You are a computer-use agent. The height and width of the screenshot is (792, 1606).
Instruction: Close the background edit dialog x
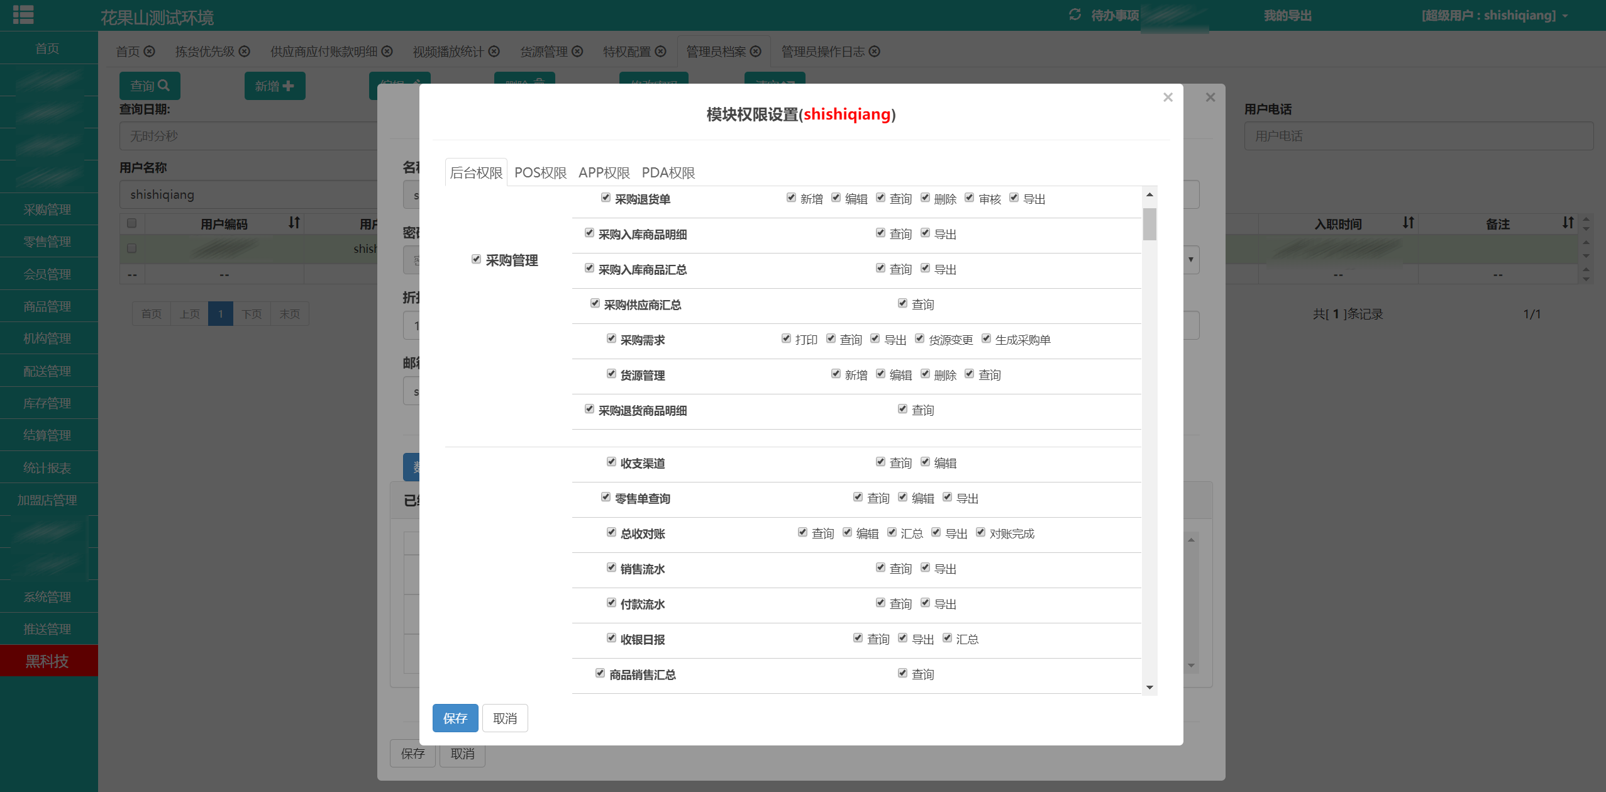tap(1210, 98)
